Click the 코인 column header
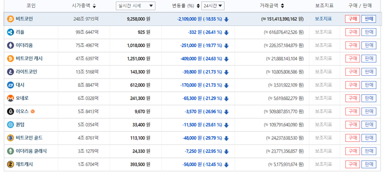The height and width of the screenshot is (174, 383). point(31,6)
